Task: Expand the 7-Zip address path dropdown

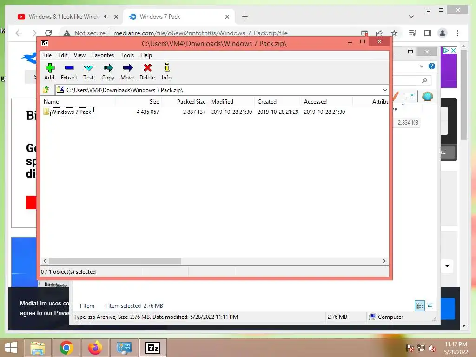Action: click(384, 90)
